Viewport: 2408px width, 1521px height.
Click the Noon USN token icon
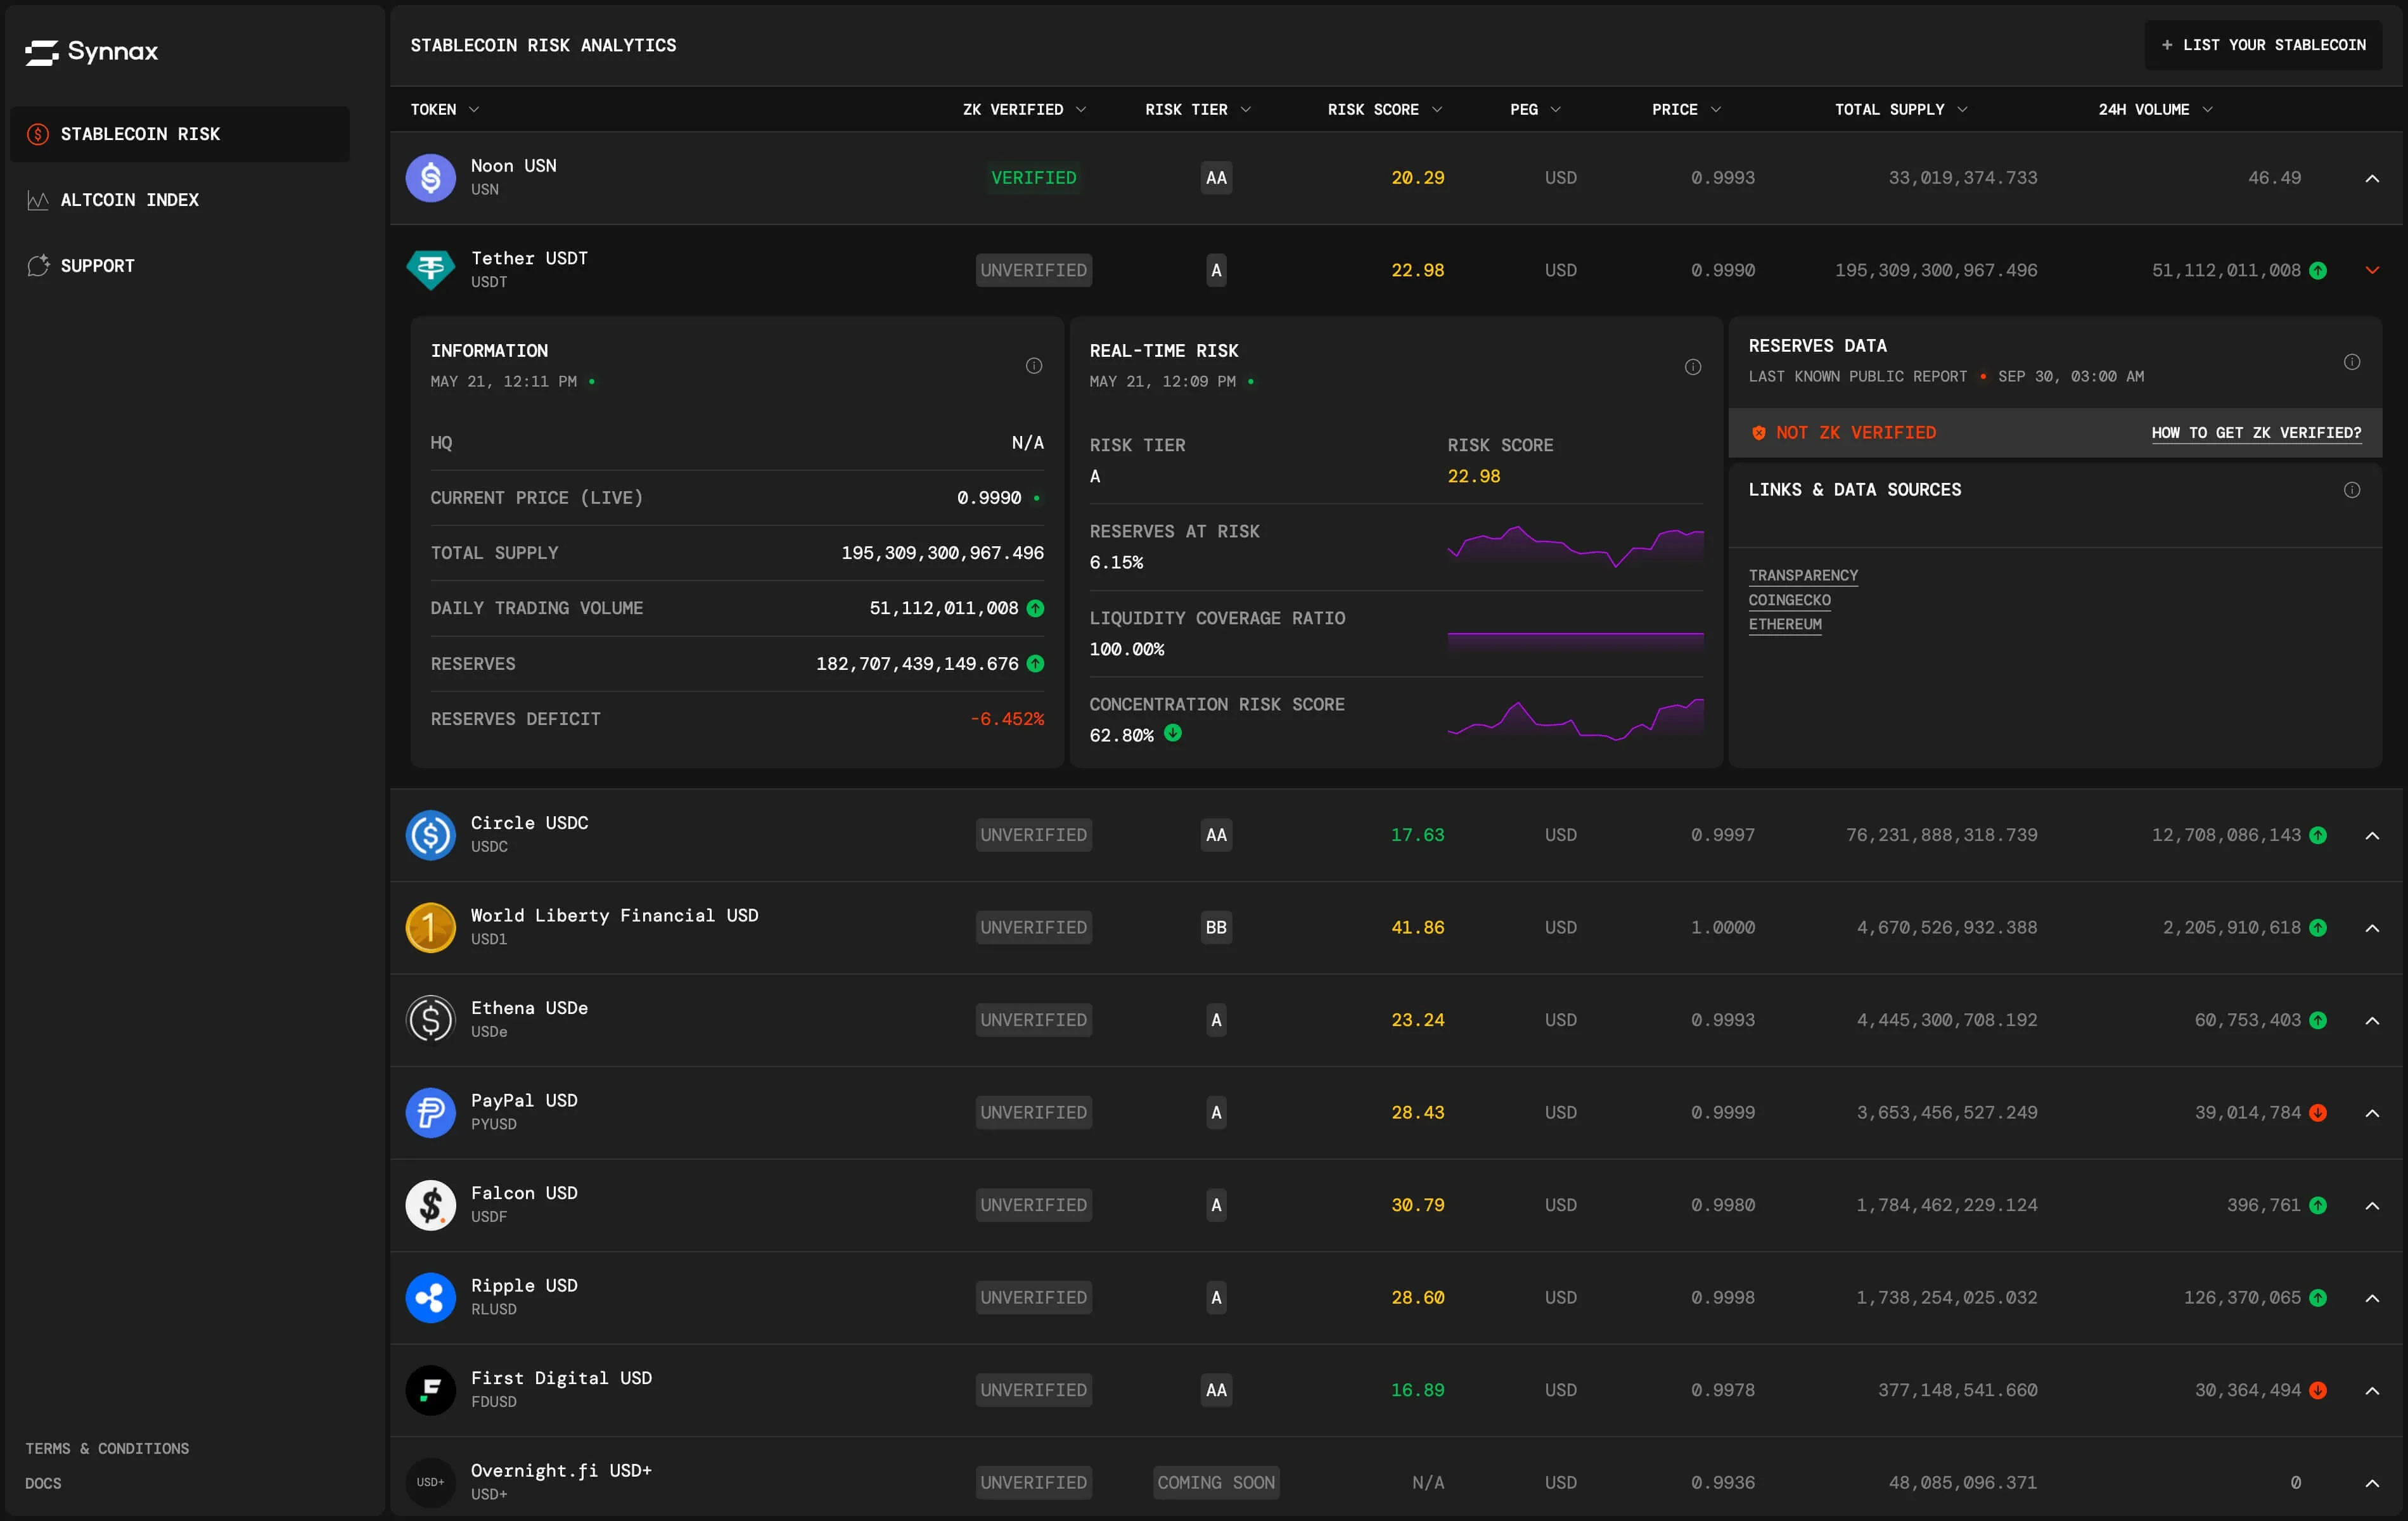(x=431, y=178)
